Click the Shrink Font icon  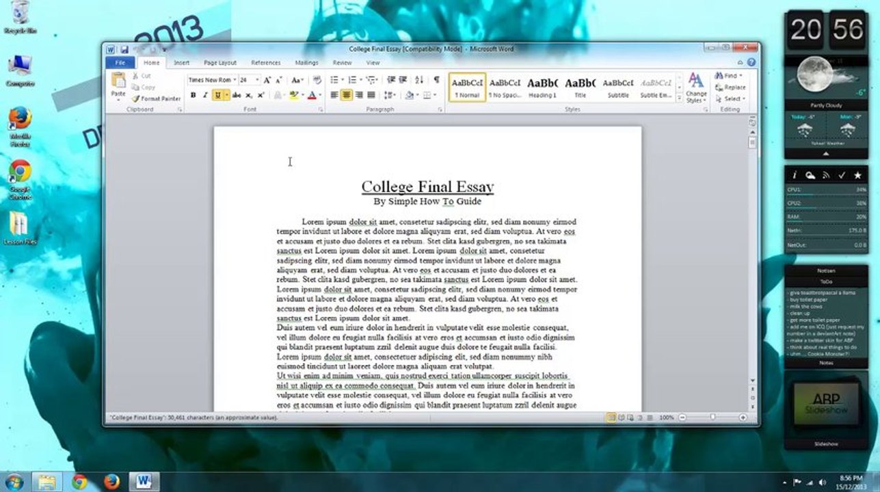278,80
